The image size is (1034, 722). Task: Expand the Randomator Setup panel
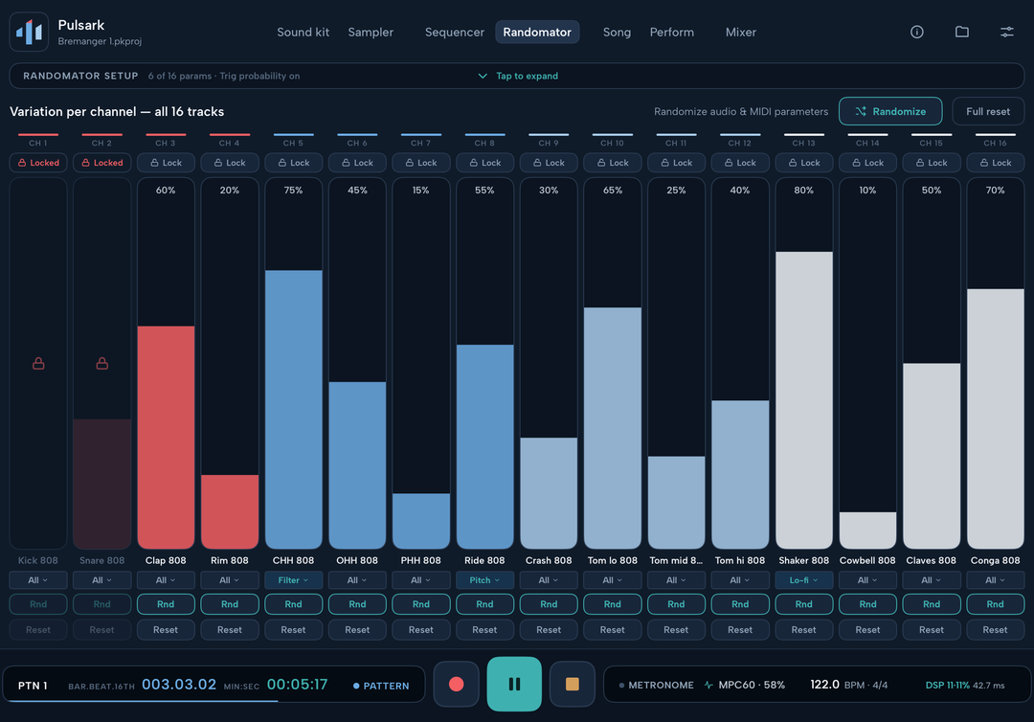coord(517,76)
